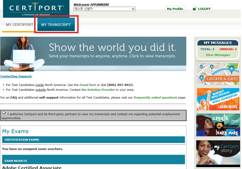
Task: Click the MY MESSAGES panel header
Action: (218, 43)
